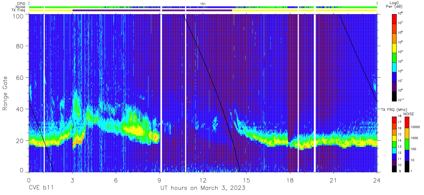Click the x-axis hour label 6
Viewport: 424px width, 195px height.
click(116, 180)
